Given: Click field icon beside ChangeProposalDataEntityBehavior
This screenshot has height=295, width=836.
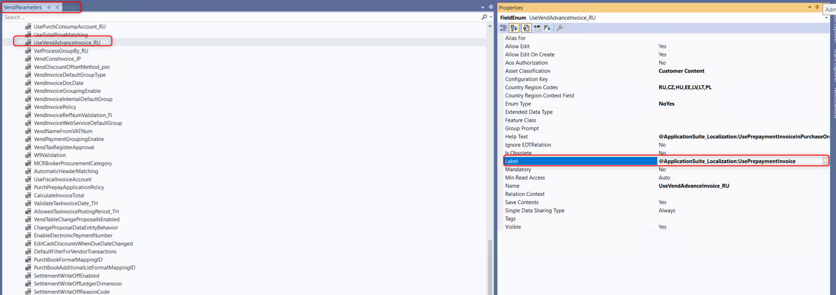Looking at the screenshot, I should (28, 228).
